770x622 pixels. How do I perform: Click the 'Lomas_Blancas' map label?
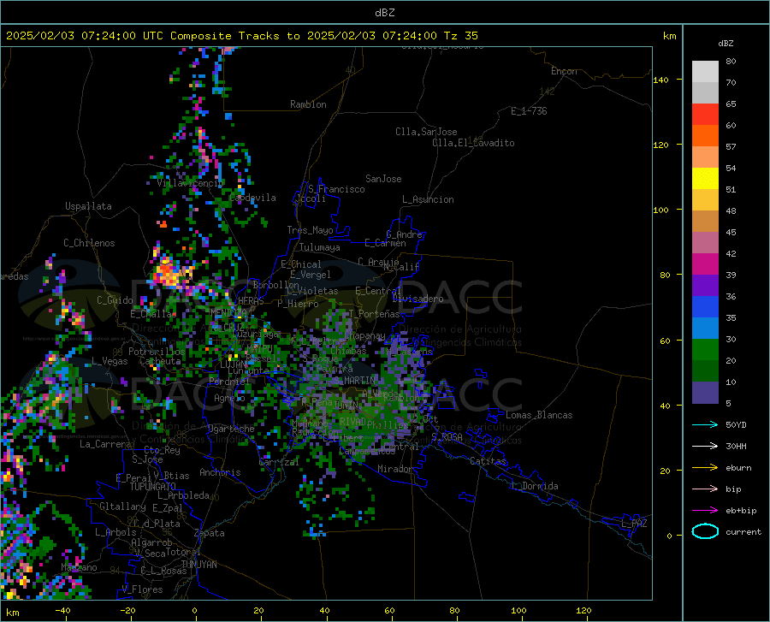[539, 415]
